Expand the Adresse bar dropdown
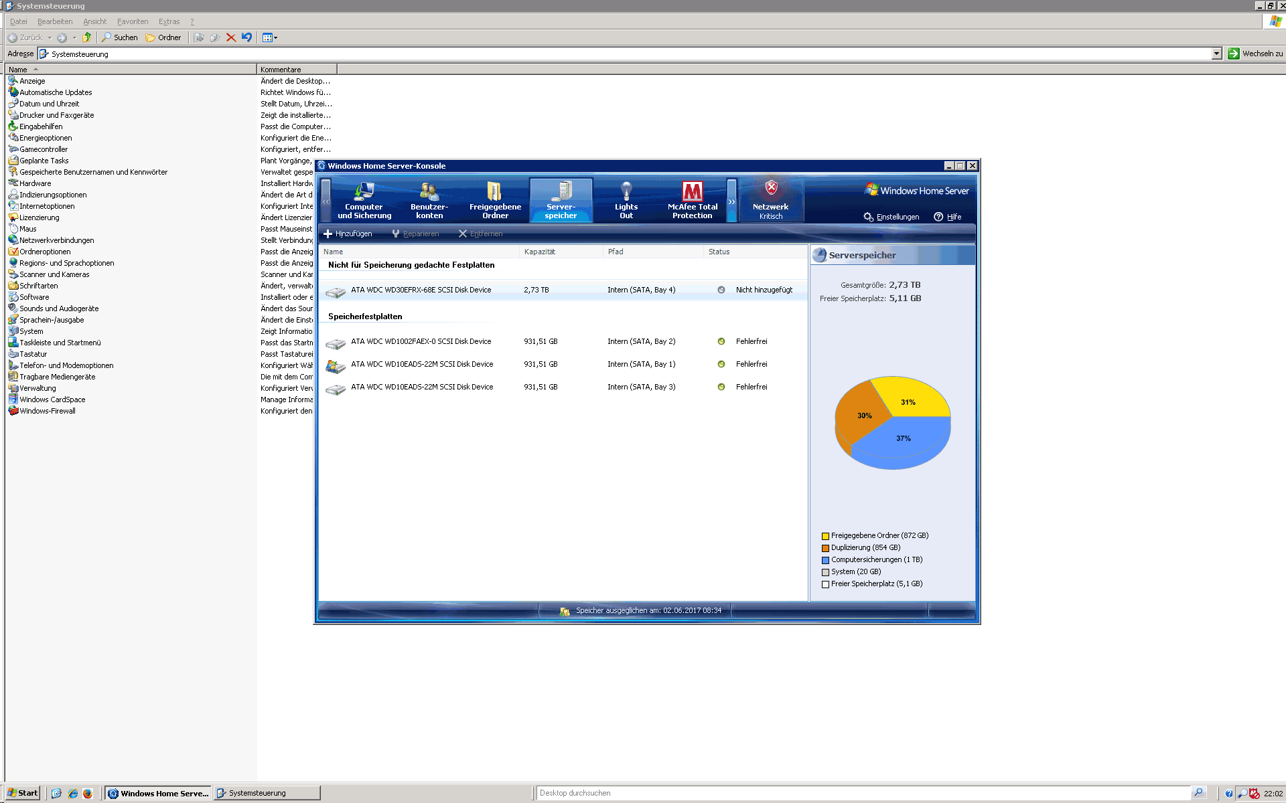The width and height of the screenshot is (1286, 803). click(1216, 54)
